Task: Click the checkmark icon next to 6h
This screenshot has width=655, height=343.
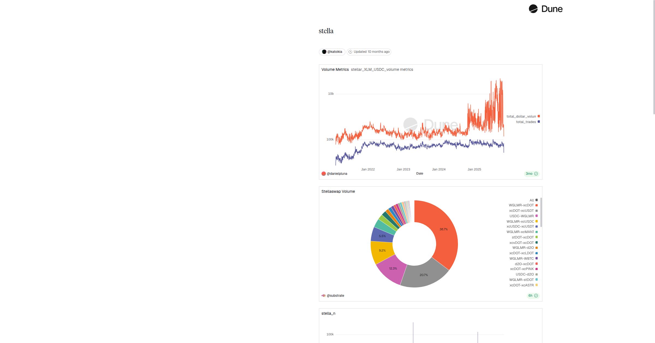Action: 536,296
